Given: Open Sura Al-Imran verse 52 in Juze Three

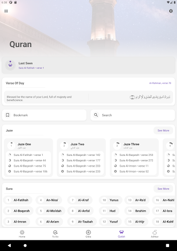Looking at the screenshot, I should [x=134, y=172].
